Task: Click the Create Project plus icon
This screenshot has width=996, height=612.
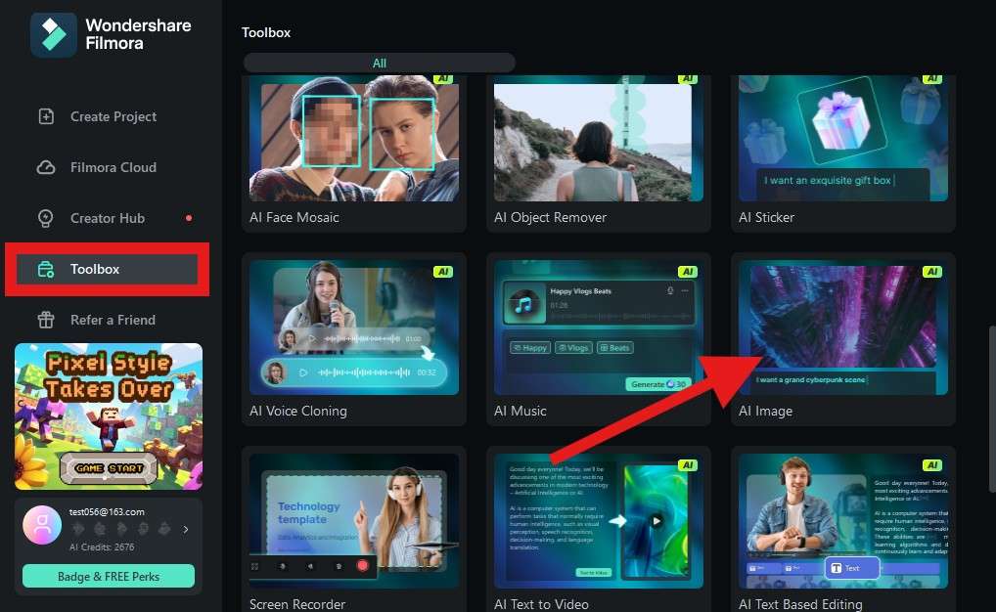Action: (x=46, y=116)
